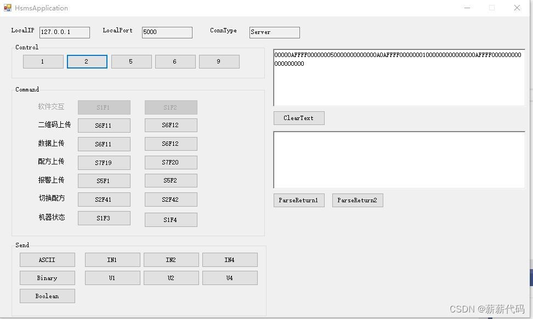533x319 pixels.
Task: Click the U4 send button
Action: pos(230,278)
